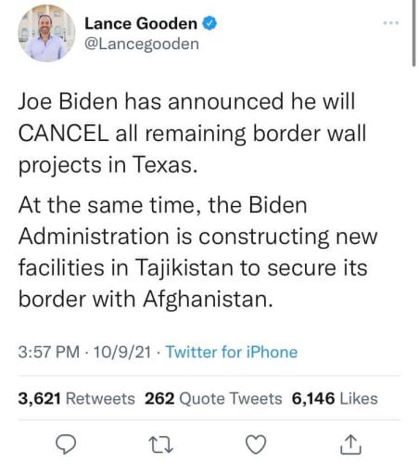419x464 pixels.
Task: Click the tweet's first paragraph text
Action: tap(192, 134)
